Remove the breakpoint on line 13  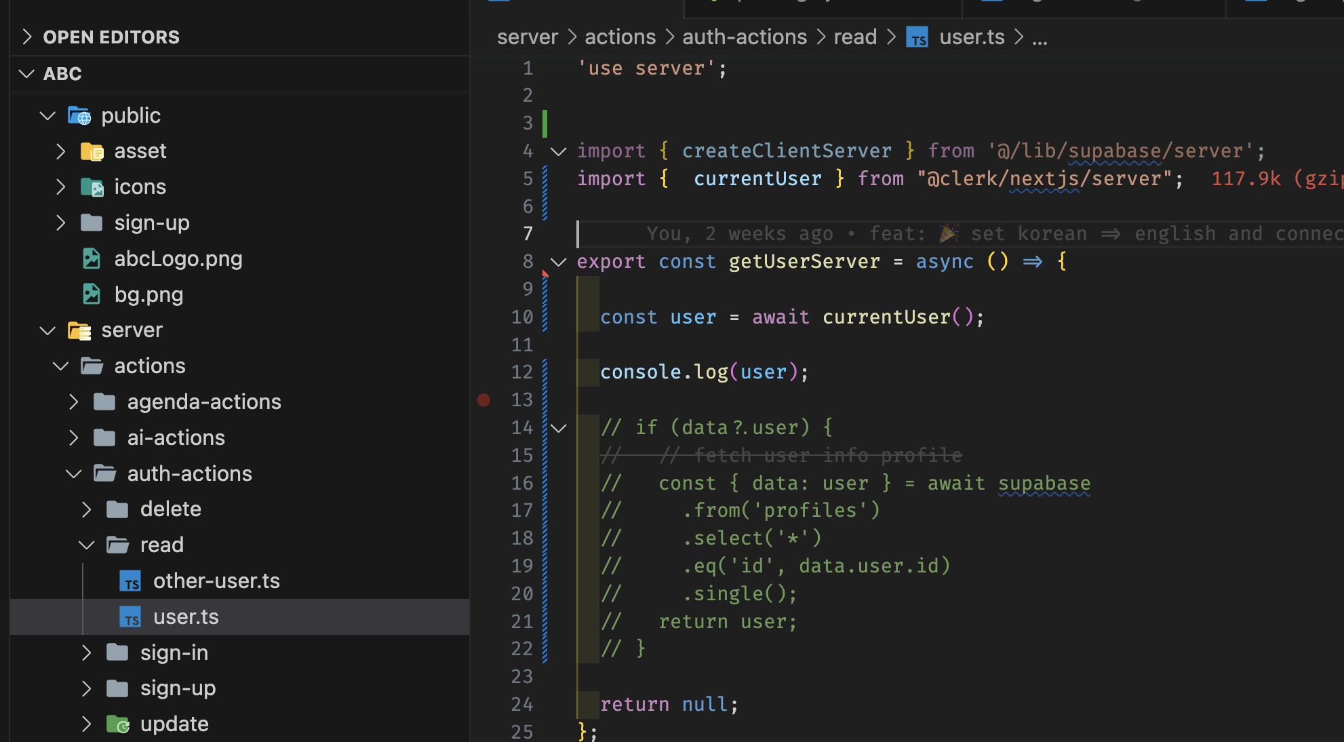(x=483, y=400)
